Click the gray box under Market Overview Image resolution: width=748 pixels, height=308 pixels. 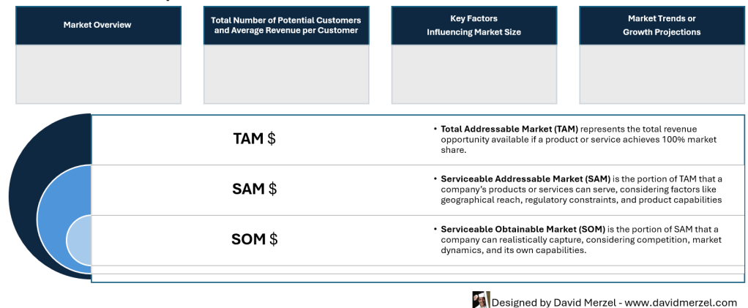(x=97, y=74)
